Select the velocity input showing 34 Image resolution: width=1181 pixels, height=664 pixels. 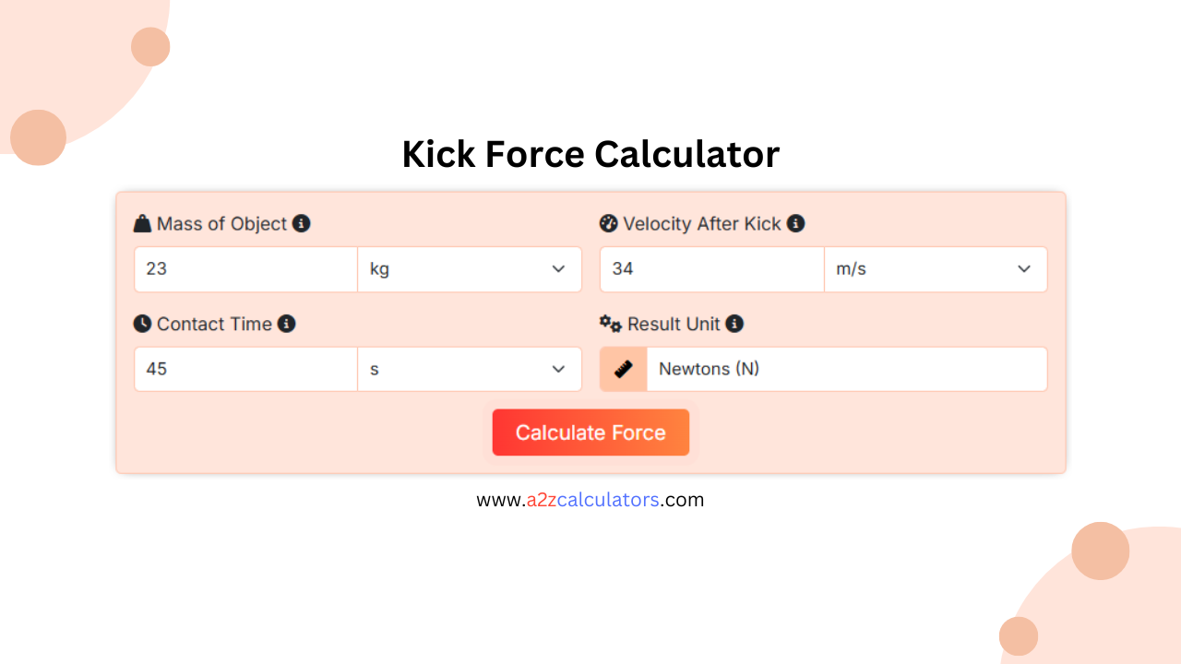coord(710,269)
